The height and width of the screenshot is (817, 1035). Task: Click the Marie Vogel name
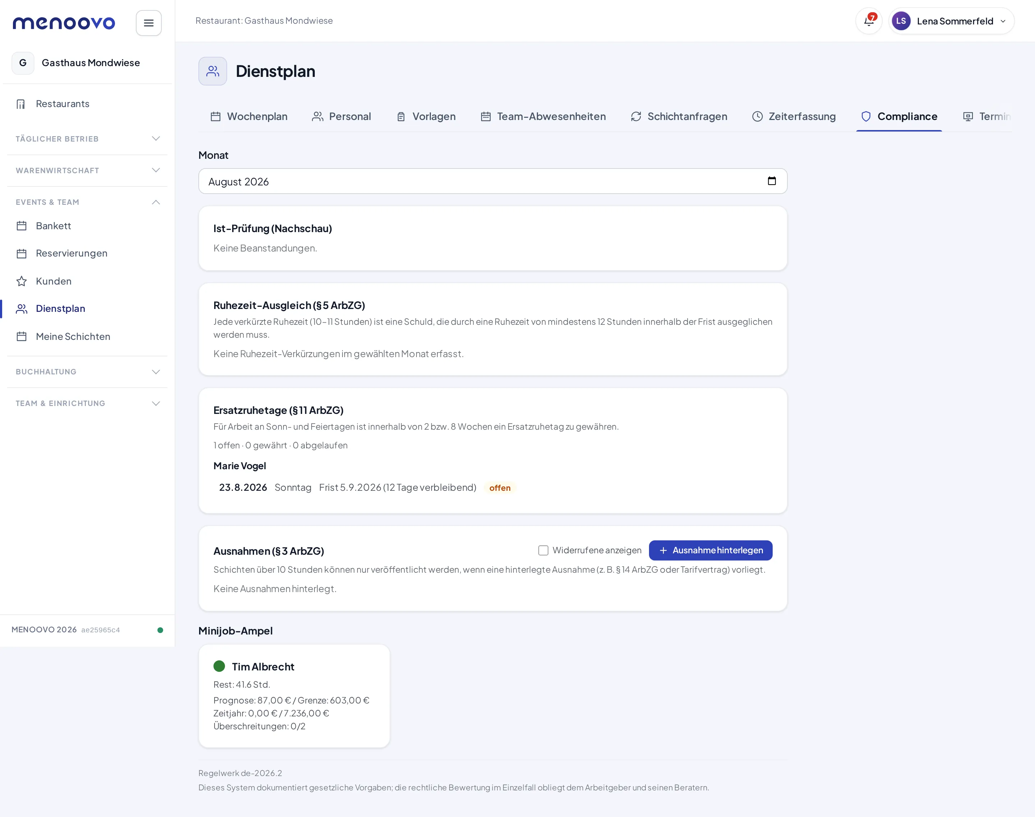coord(240,466)
